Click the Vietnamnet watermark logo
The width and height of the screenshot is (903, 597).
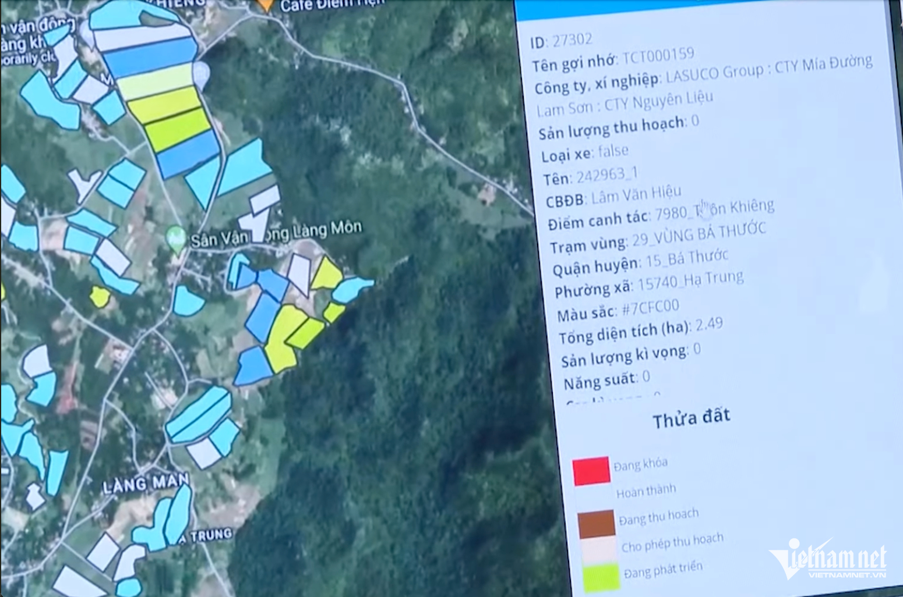[x=828, y=560]
